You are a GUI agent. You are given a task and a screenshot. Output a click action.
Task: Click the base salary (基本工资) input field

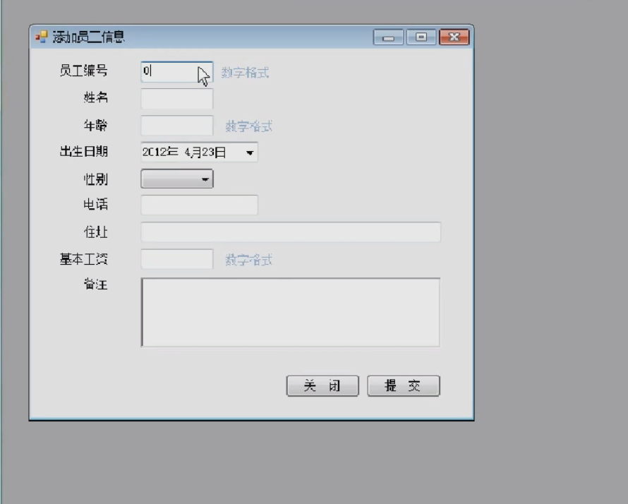pyautogui.click(x=176, y=259)
